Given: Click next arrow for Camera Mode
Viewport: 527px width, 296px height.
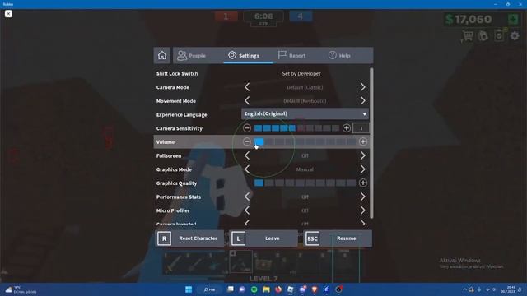Looking at the screenshot, I should click(362, 87).
